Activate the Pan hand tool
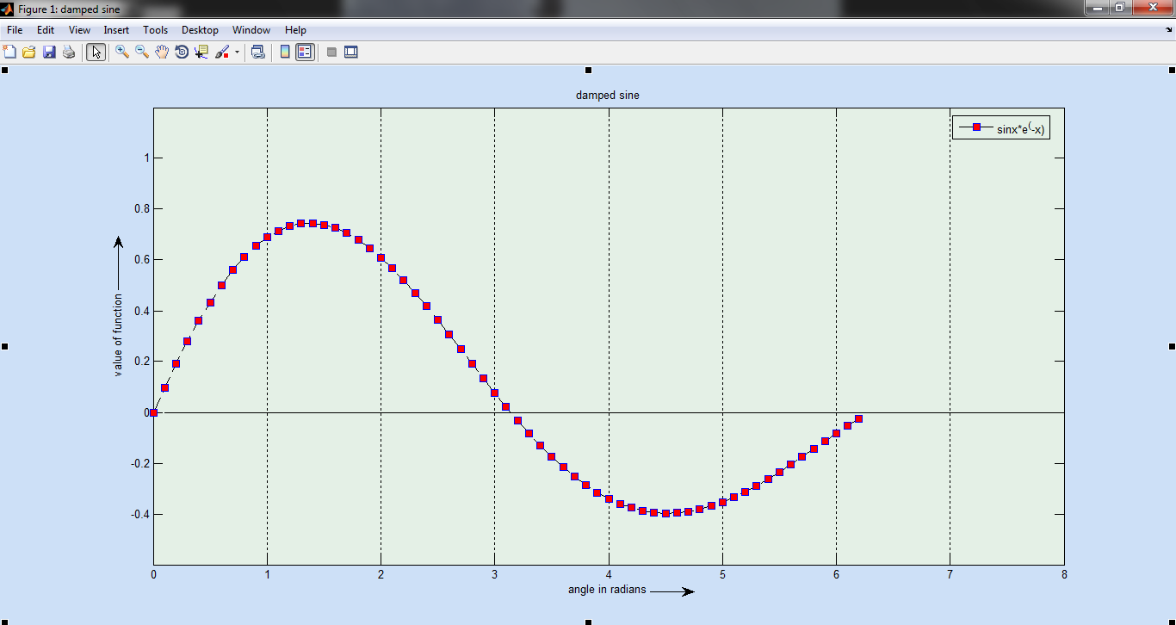The image size is (1176, 625). pyautogui.click(x=161, y=52)
